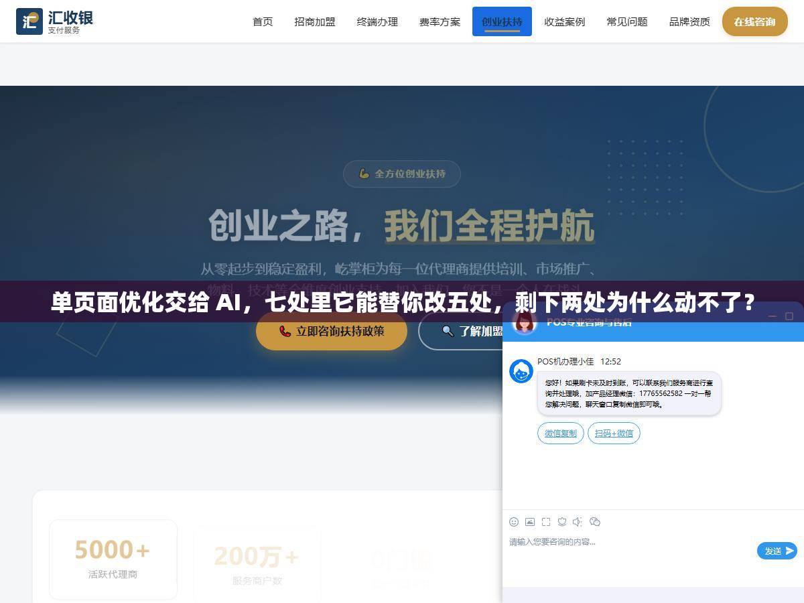The image size is (804, 603).
Task: Click the shield rating icon in chat toolbar
Action: [x=562, y=522]
